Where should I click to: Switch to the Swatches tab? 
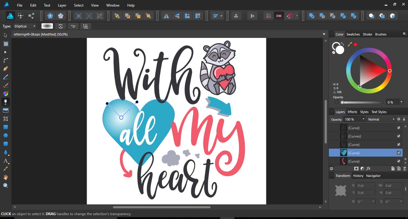coord(353,34)
